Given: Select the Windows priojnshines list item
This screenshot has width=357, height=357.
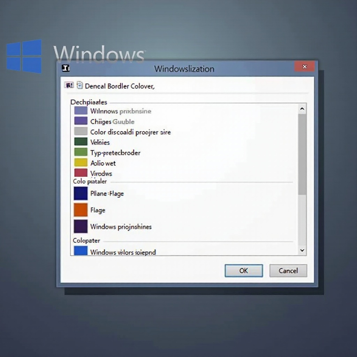Looking at the screenshot, I should tap(121, 227).
